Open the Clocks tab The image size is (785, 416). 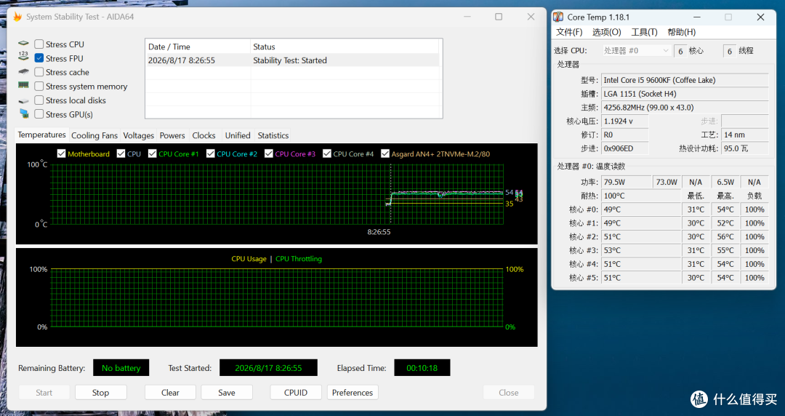(x=204, y=135)
